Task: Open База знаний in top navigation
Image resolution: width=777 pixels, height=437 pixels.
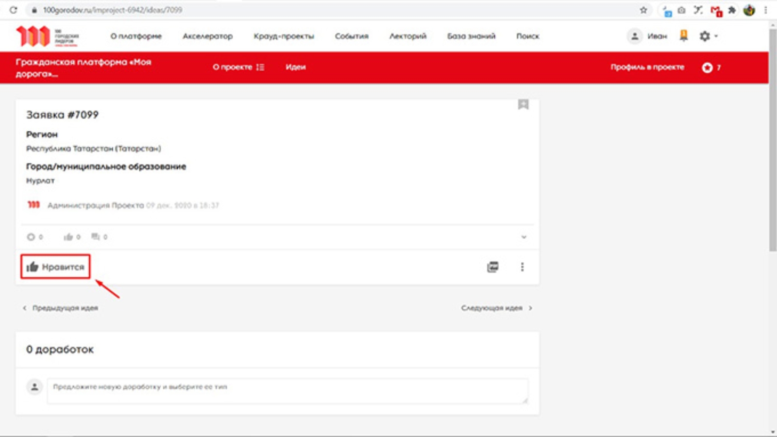Action: (471, 36)
